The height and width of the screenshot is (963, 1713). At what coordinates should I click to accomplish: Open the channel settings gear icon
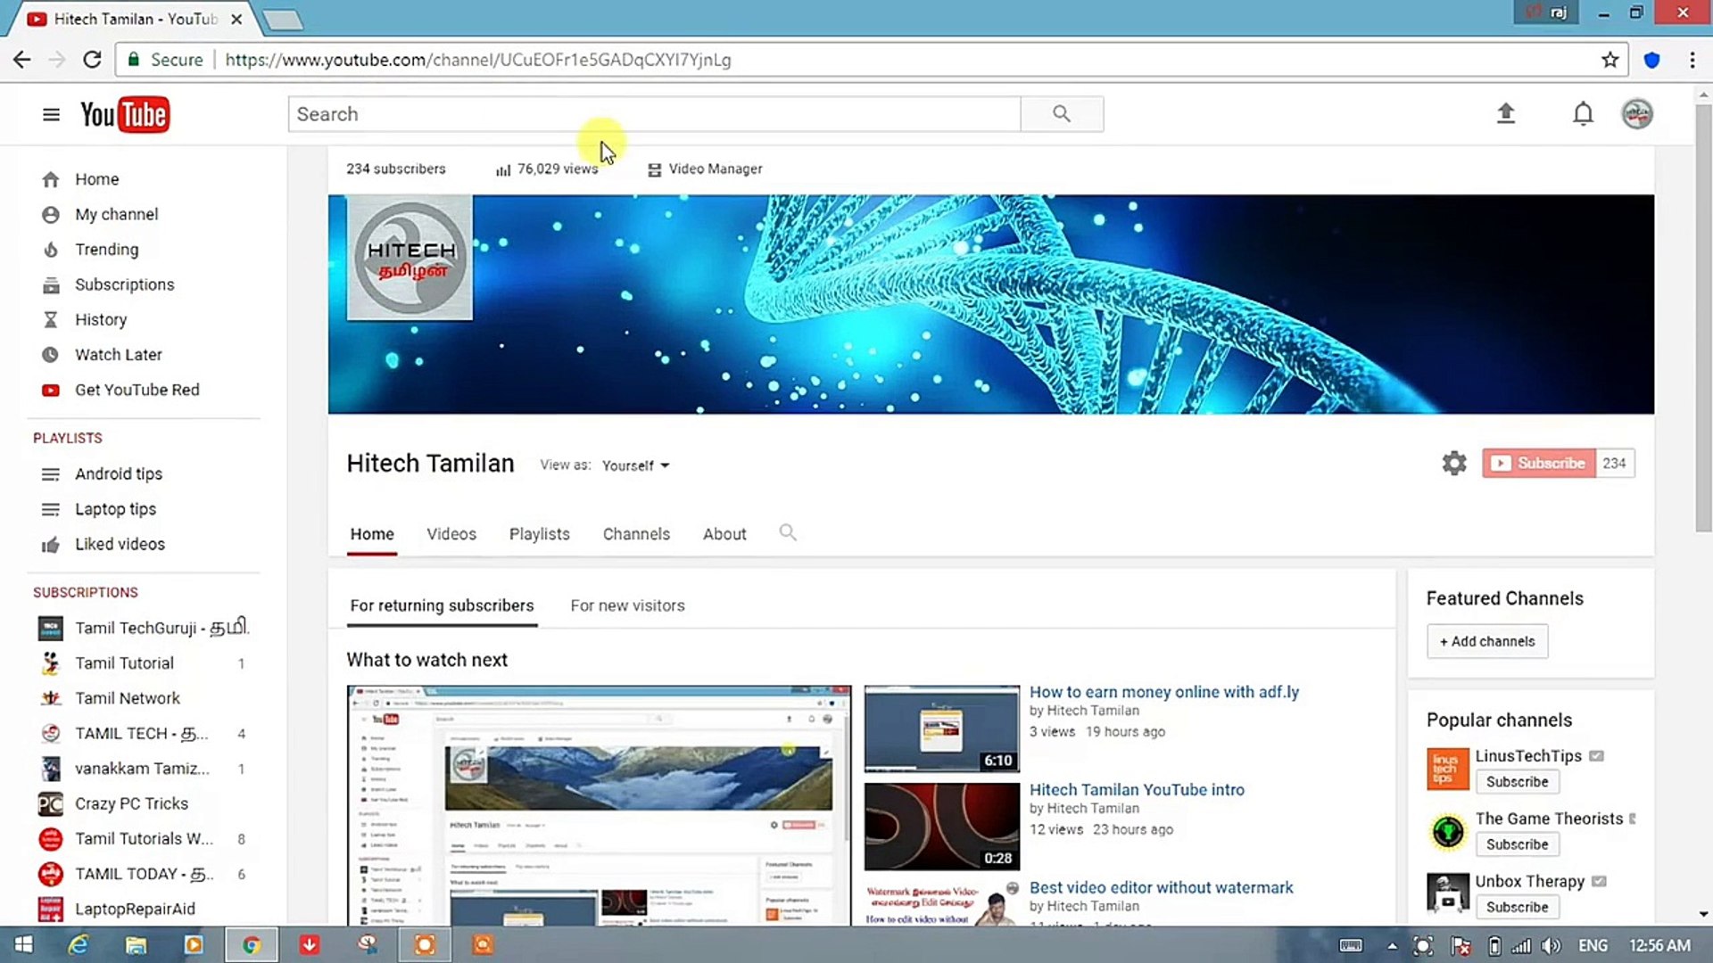point(1454,463)
